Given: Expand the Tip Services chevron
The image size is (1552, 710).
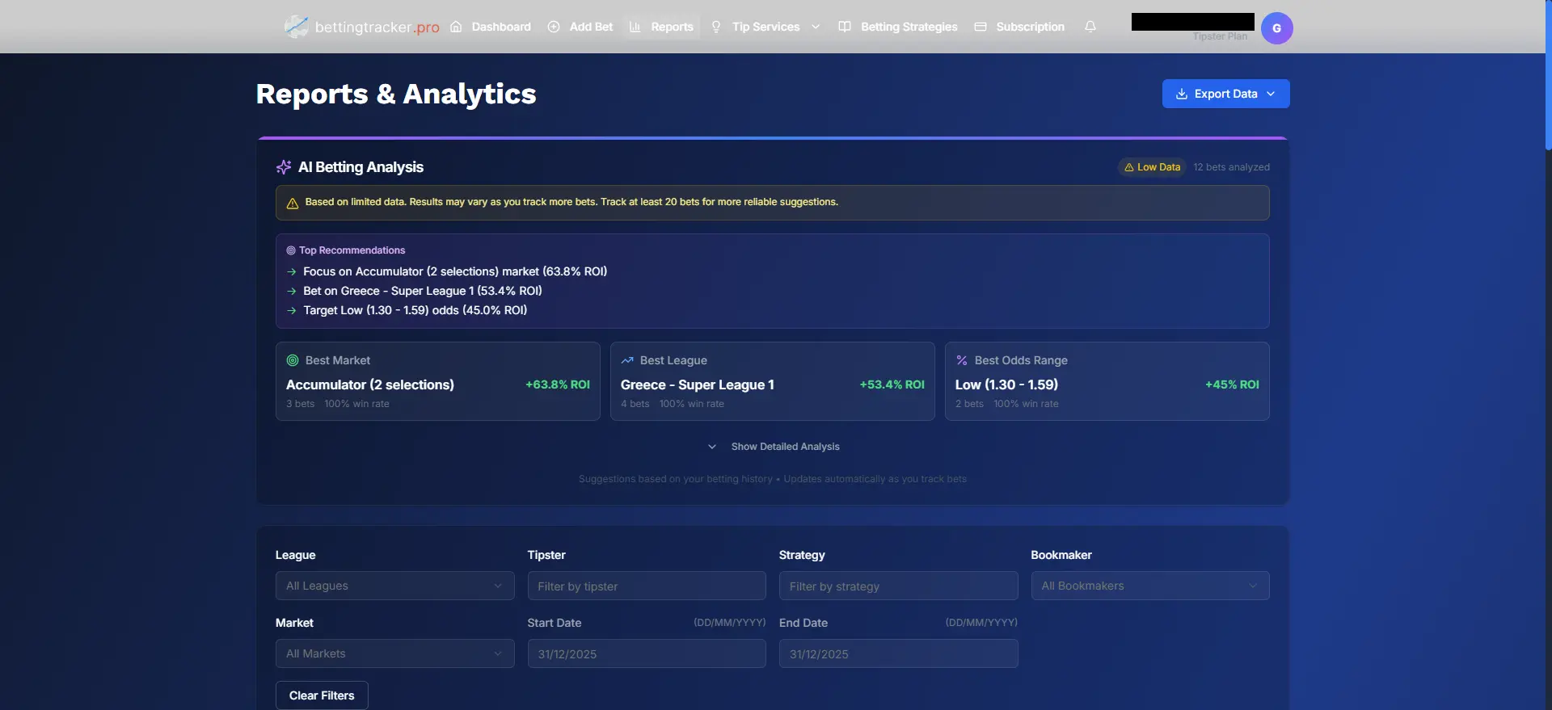Looking at the screenshot, I should [x=816, y=27].
